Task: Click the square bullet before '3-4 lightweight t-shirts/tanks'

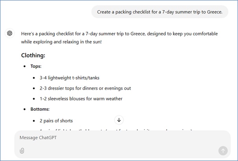Action: [35, 77]
